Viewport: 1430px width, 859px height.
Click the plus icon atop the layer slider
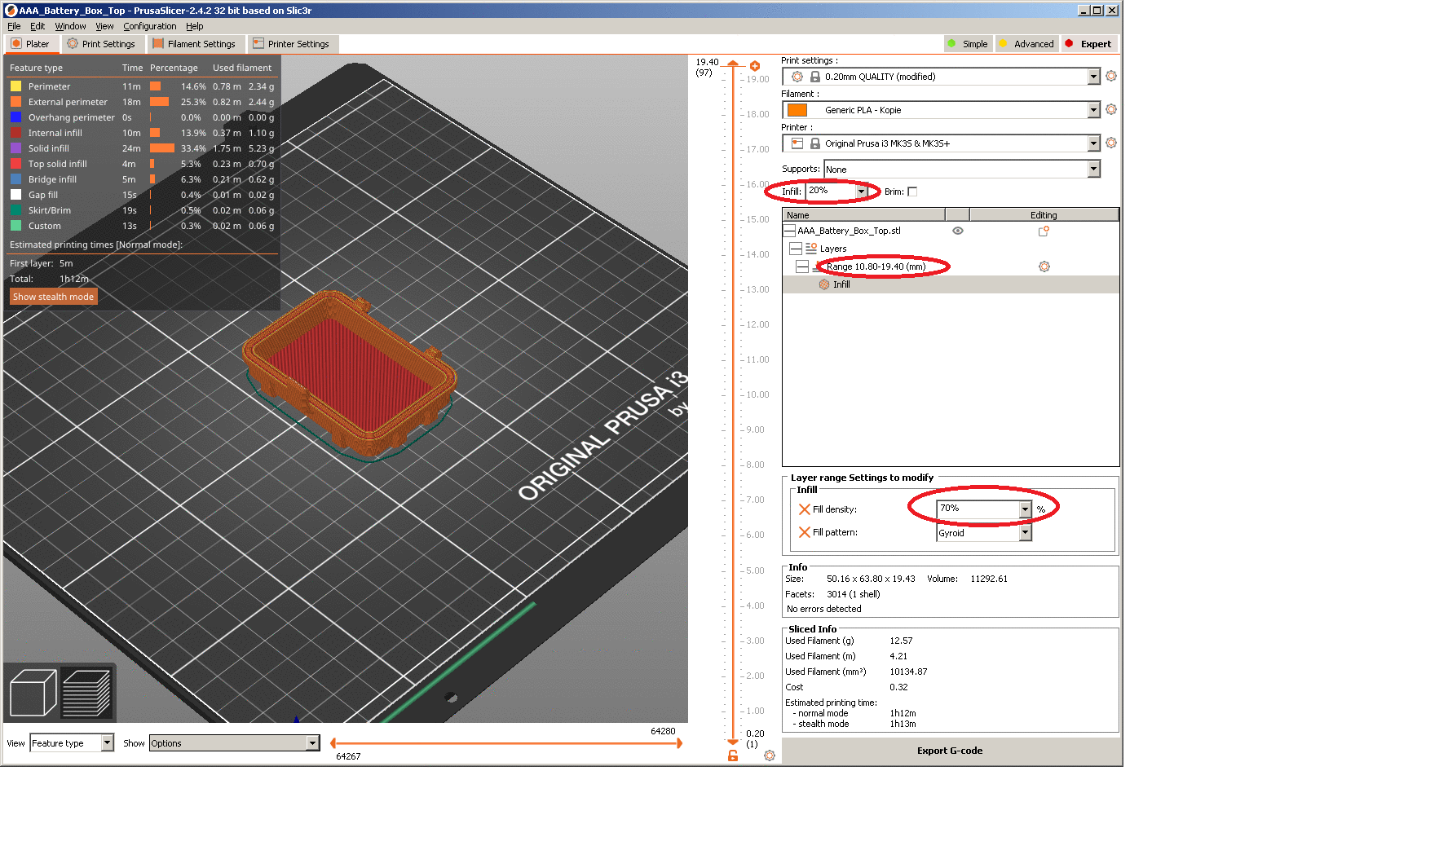755,66
